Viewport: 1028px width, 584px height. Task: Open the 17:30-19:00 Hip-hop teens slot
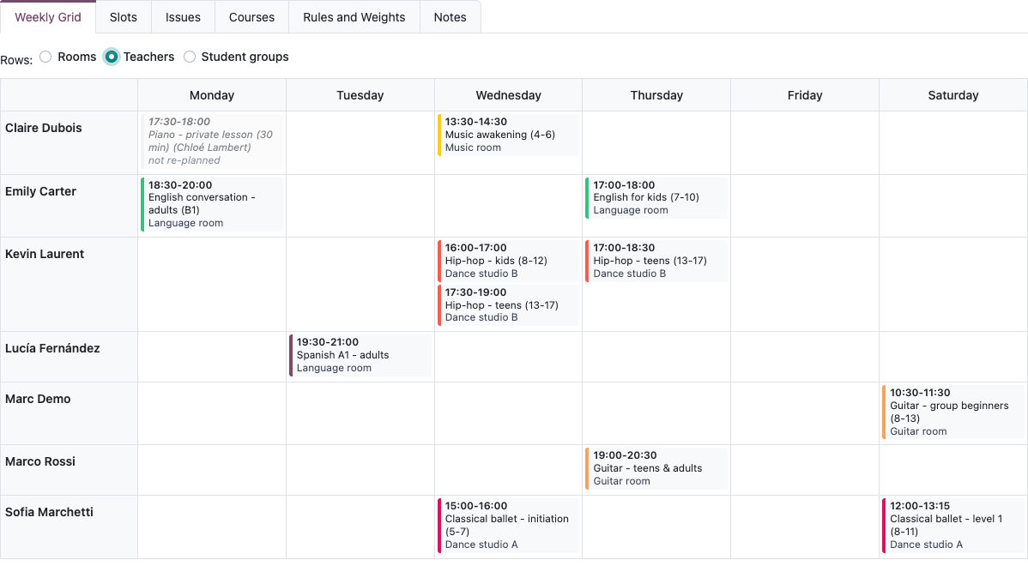(508, 305)
